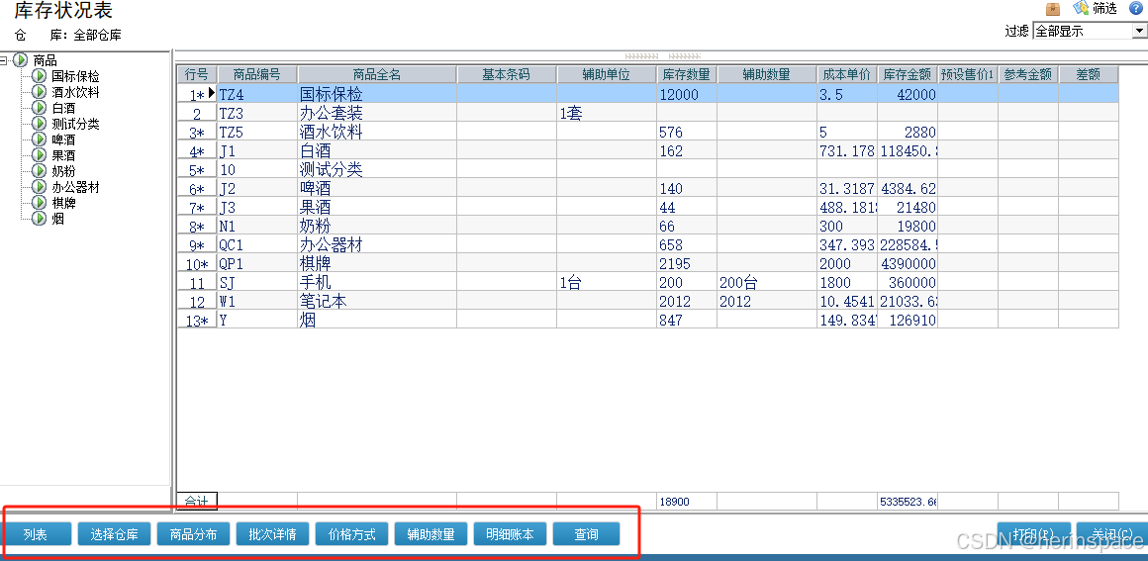Screen dimensions: 1148x561
Task: Sort by 库存数量 column header
Action: (x=687, y=74)
